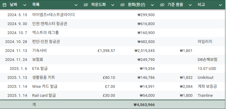226x109 pixels.
Task: Open the 날짜 column dropdown
Action: click(25, 5)
